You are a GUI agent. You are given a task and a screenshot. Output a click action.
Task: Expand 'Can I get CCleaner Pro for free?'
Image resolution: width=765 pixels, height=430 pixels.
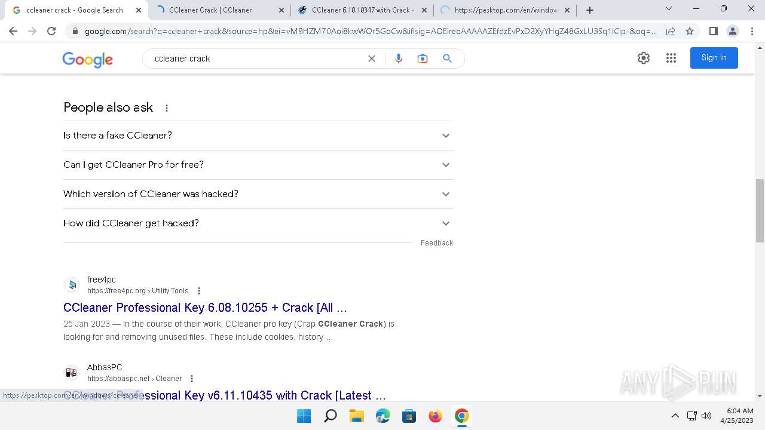pyautogui.click(x=258, y=165)
